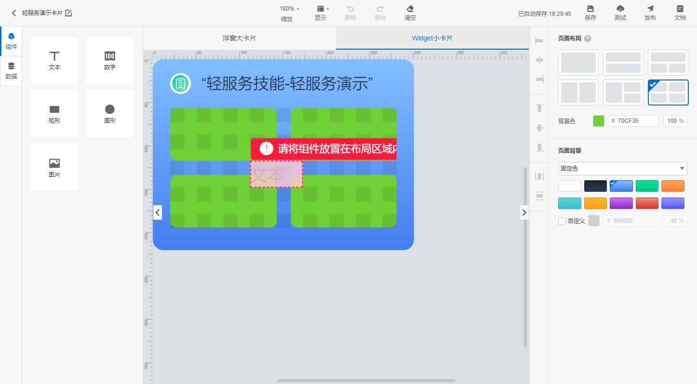The image size is (697, 384).
Task: Choose the four-grid page layout
Action: coord(668,93)
